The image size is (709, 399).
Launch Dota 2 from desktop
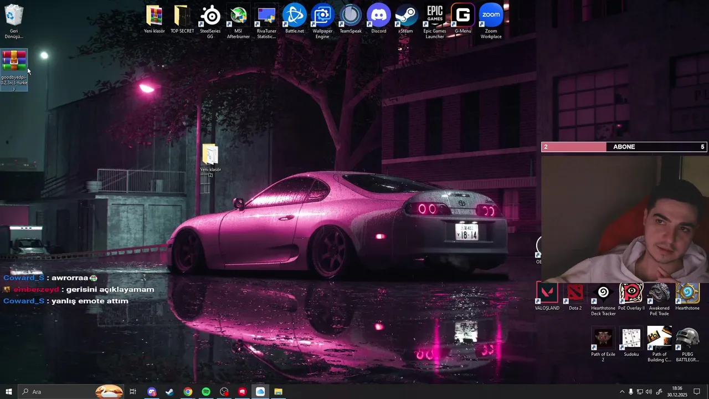[x=576, y=297]
